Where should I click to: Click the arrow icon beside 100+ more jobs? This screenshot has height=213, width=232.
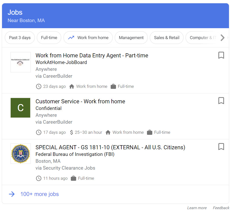pos(12,194)
